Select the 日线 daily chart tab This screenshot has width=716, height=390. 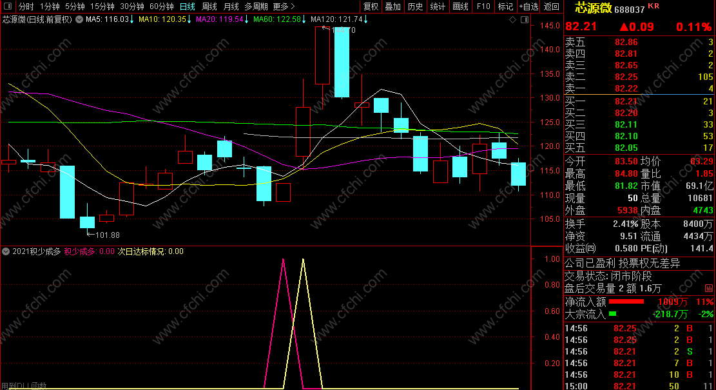188,6
